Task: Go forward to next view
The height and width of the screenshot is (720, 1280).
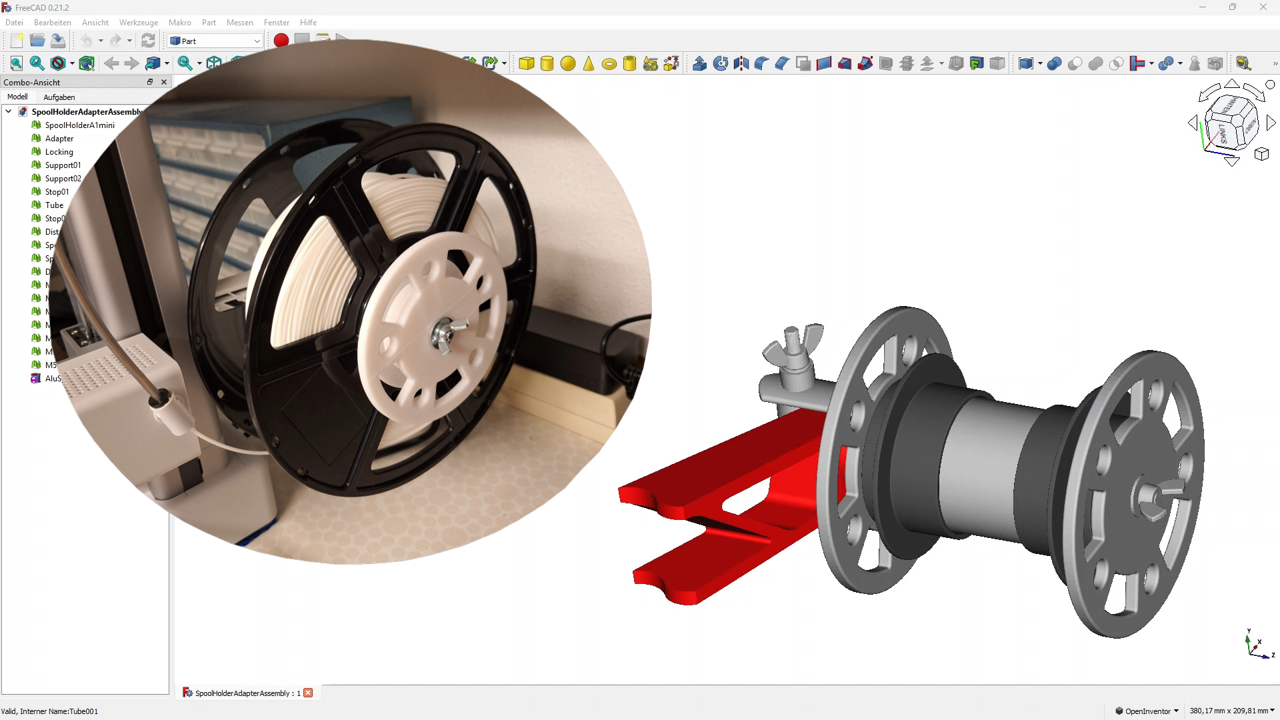Action: 132,63
